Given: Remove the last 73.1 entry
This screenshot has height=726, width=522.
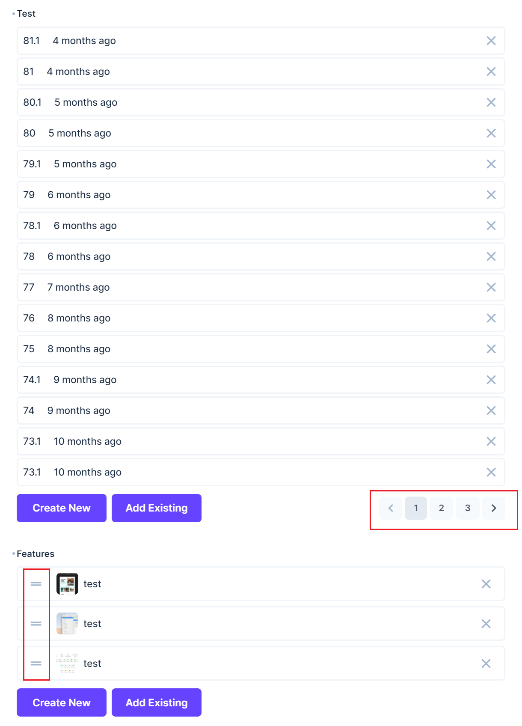Looking at the screenshot, I should (491, 472).
